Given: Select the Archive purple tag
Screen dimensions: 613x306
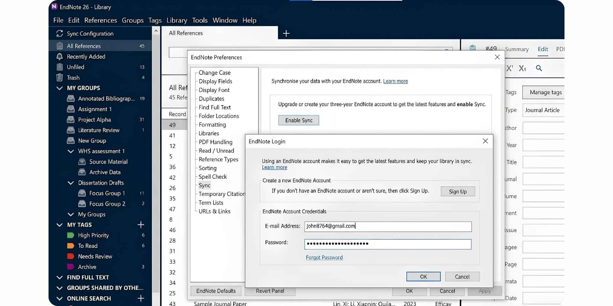Looking at the screenshot, I should [x=71, y=267].
